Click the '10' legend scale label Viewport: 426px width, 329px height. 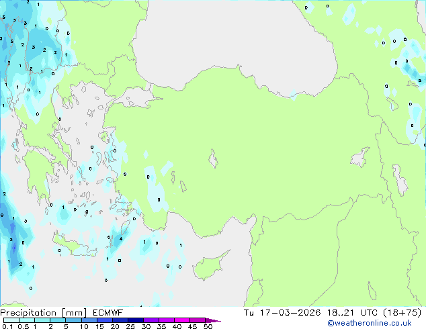pos(84,326)
